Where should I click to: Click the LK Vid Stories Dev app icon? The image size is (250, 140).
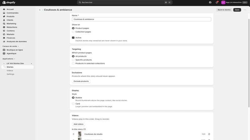point(4,63)
